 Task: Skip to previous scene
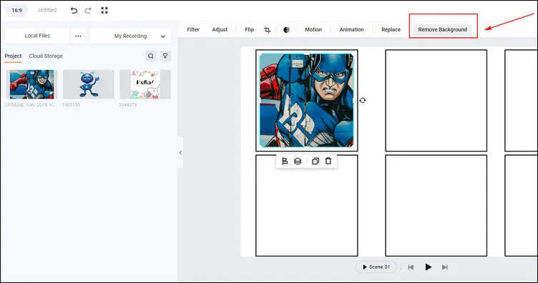click(x=411, y=267)
